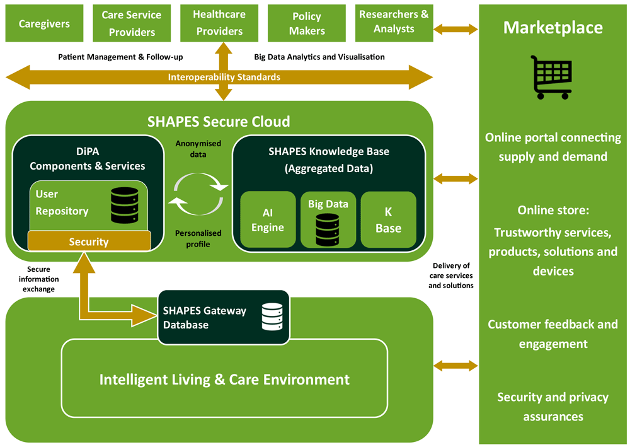Click the Marketplace shopping cart icon
Screen dimensions: 630x447
551,77
